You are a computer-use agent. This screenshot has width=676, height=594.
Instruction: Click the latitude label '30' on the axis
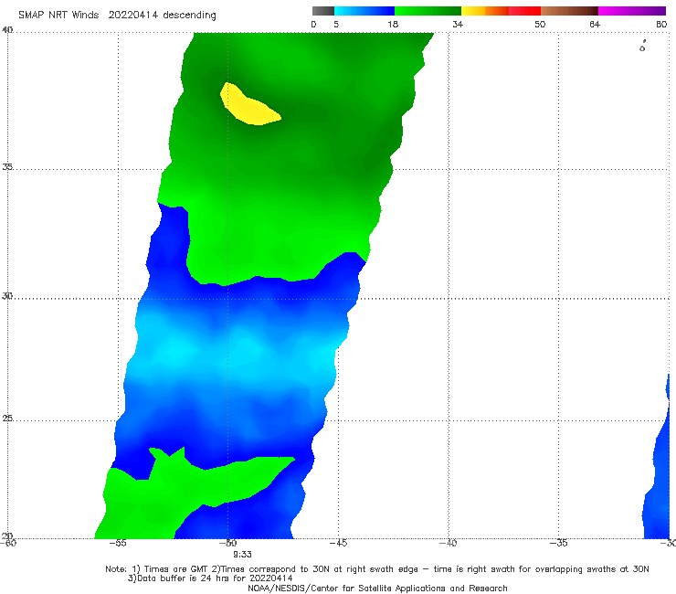[x=7, y=296]
